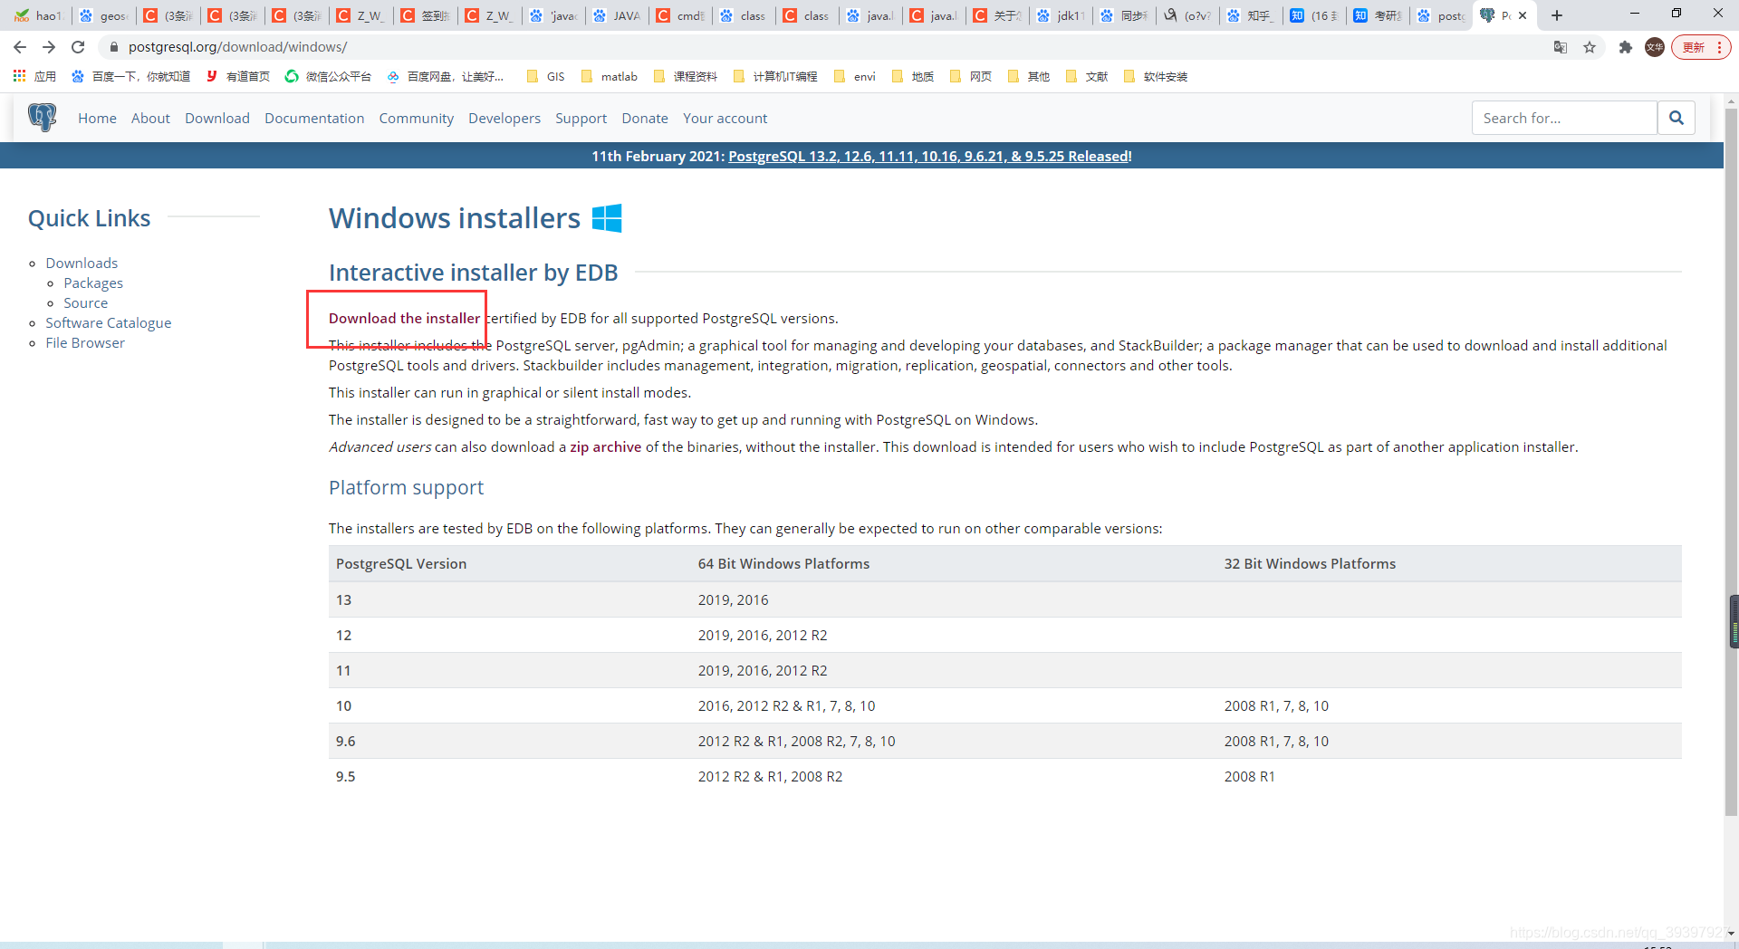Switch to the 'javac tab

[554, 15]
